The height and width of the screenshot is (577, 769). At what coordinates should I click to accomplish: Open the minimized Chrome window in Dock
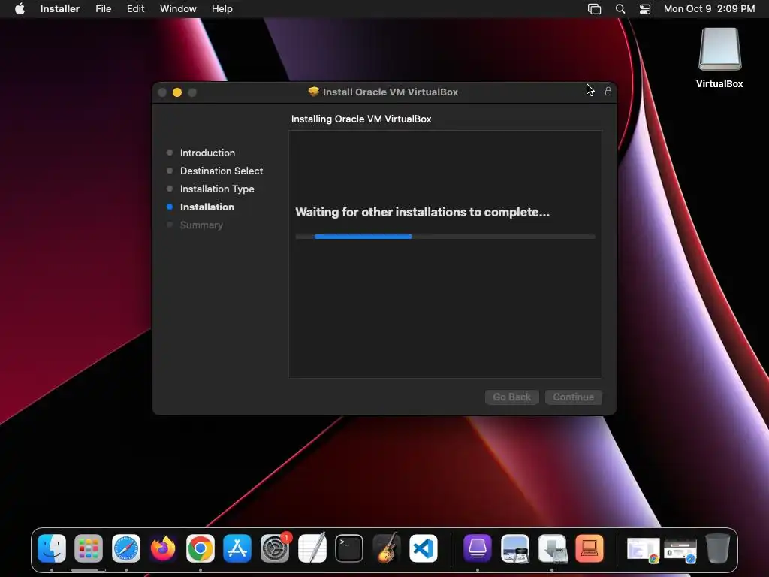(643, 550)
